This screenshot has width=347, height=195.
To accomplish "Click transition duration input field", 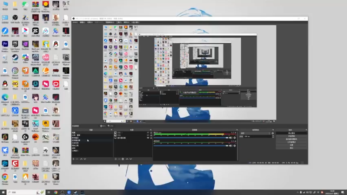I will pos(257,136).
